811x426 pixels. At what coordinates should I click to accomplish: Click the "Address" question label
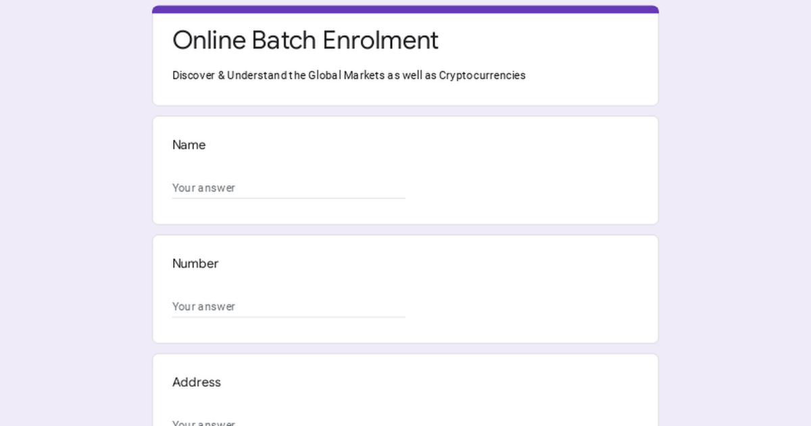point(197,382)
